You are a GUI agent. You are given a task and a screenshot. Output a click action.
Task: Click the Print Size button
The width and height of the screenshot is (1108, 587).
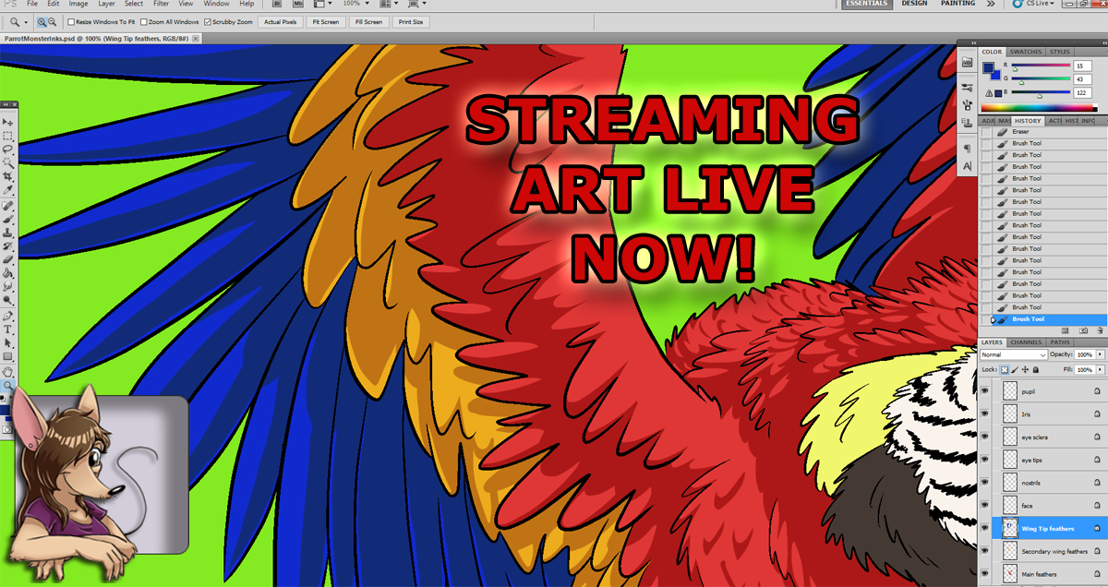coord(411,21)
